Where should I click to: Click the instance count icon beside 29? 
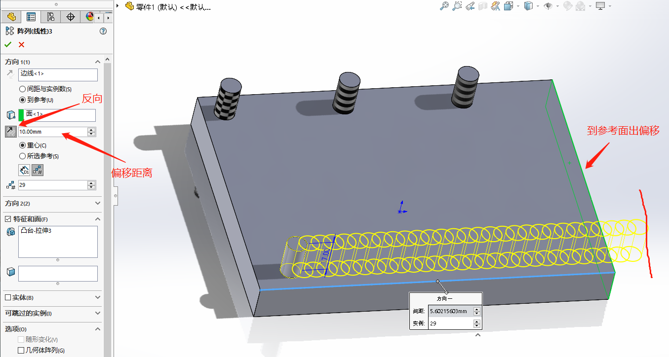pyautogui.click(x=10, y=185)
